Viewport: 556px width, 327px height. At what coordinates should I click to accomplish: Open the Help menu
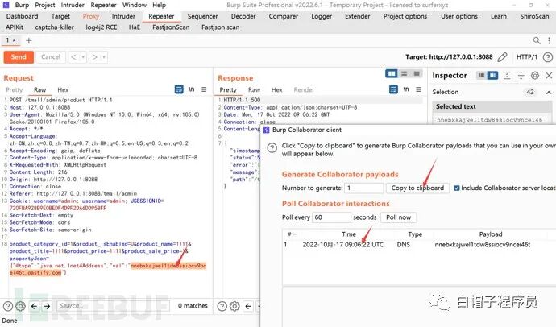coord(160,6)
